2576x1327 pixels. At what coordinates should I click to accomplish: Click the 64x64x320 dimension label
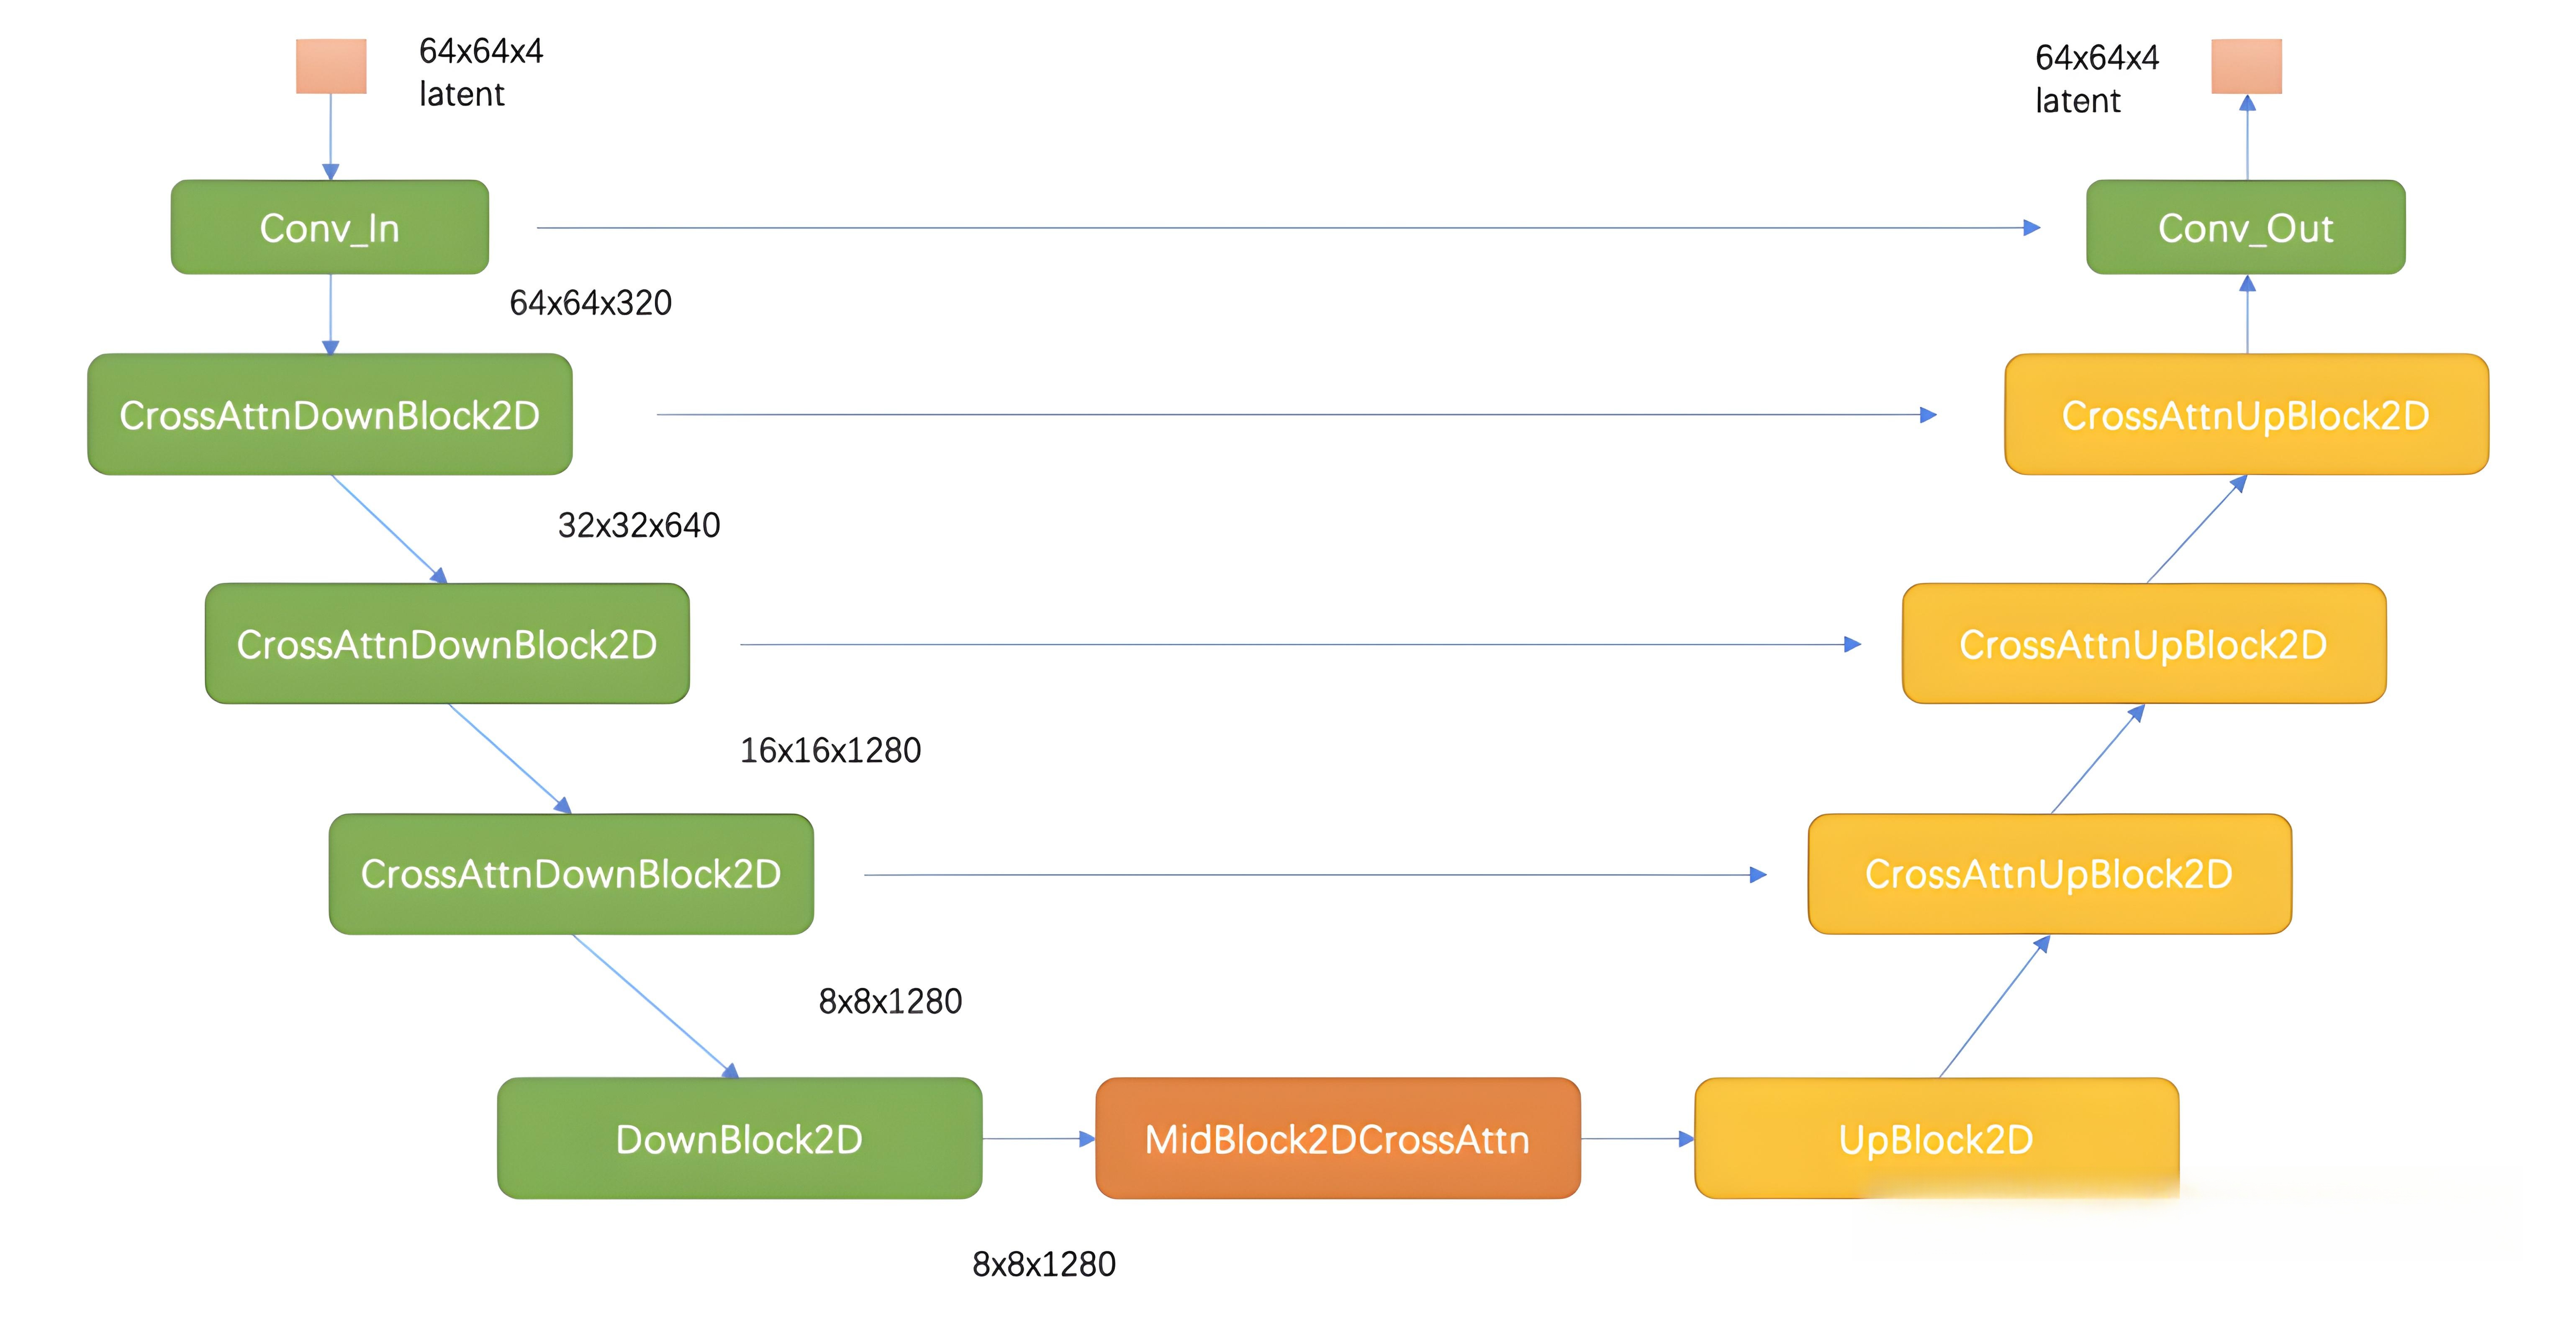tap(590, 302)
